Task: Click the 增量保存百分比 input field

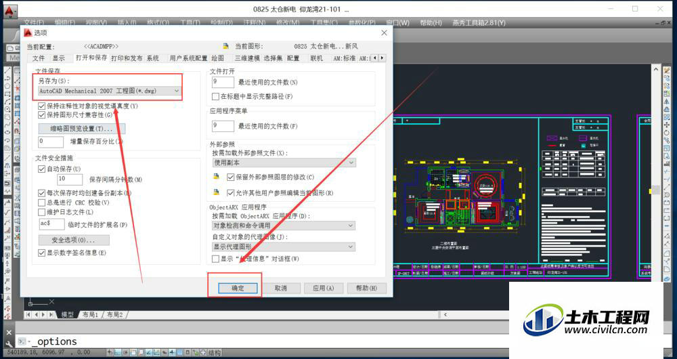Action: [x=51, y=142]
